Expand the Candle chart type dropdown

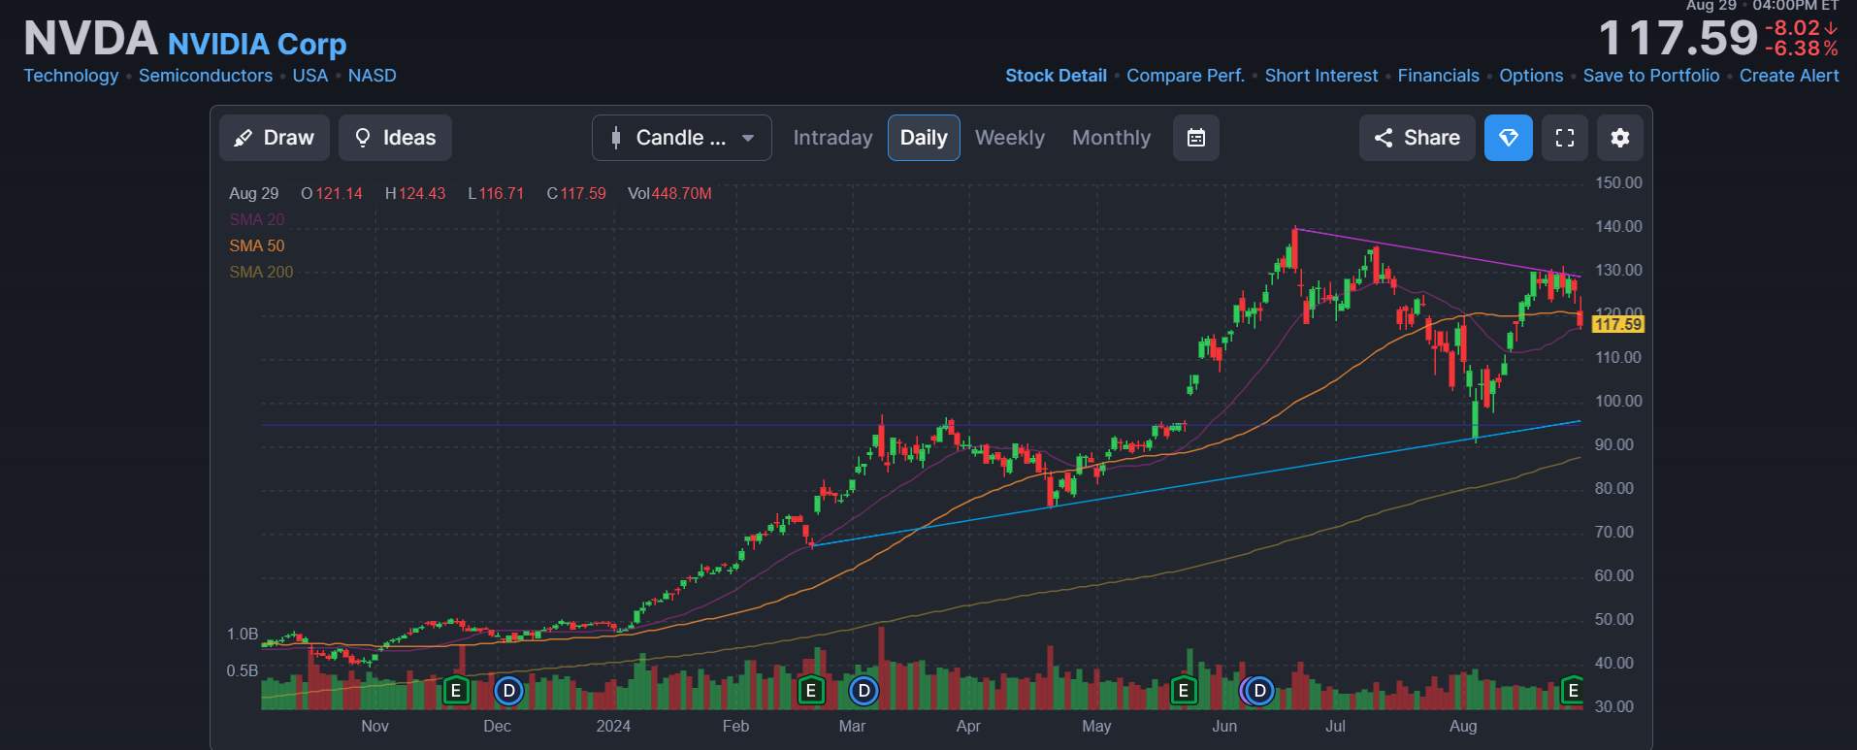point(682,138)
